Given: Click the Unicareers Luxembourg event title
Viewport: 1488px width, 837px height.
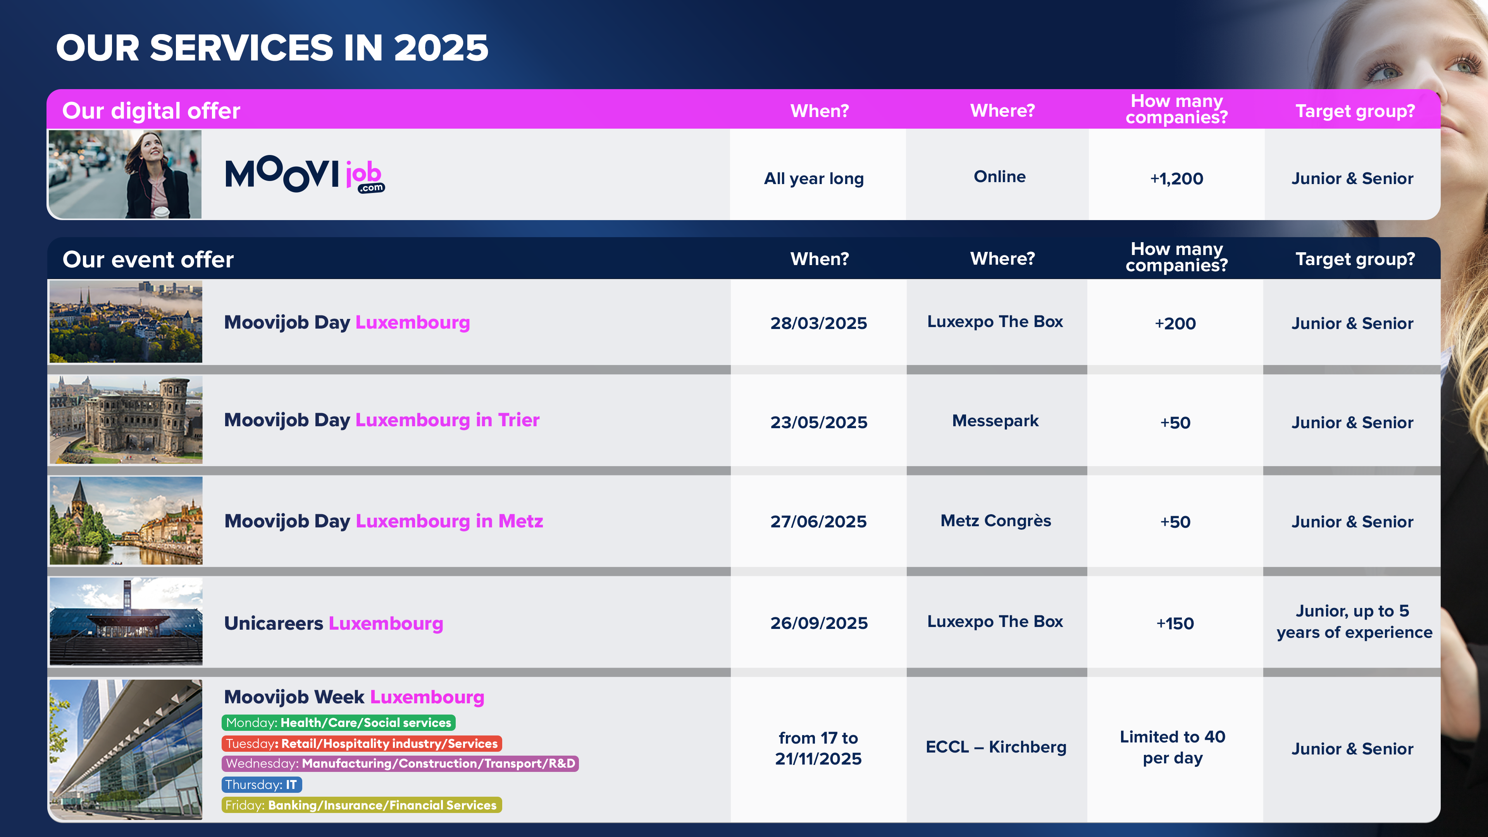Looking at the screenshot, I should [x=333, y=623].
